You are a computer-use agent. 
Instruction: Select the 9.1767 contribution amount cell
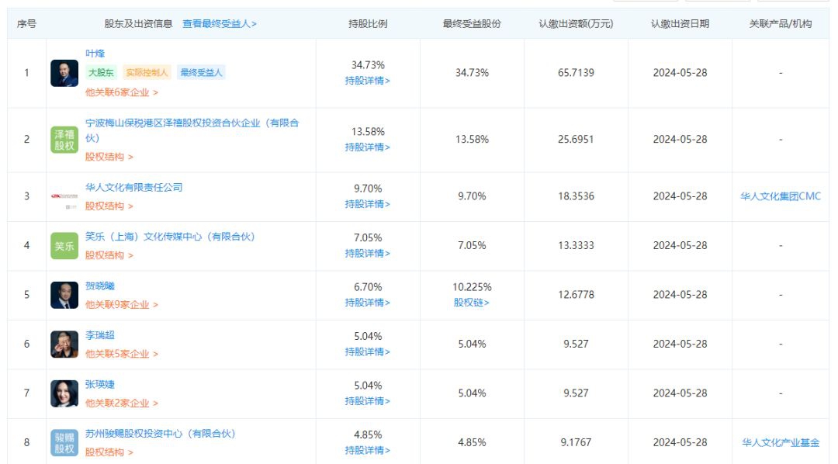576,442
